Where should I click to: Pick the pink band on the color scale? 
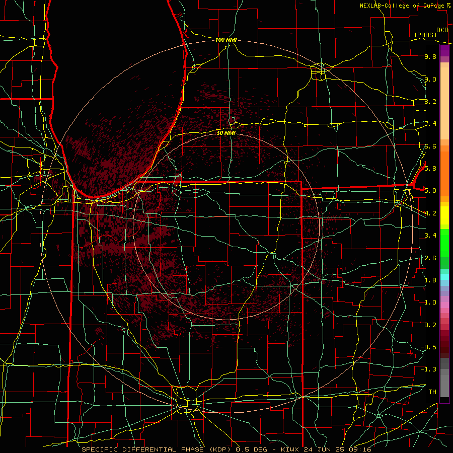[x=444, y=305]
